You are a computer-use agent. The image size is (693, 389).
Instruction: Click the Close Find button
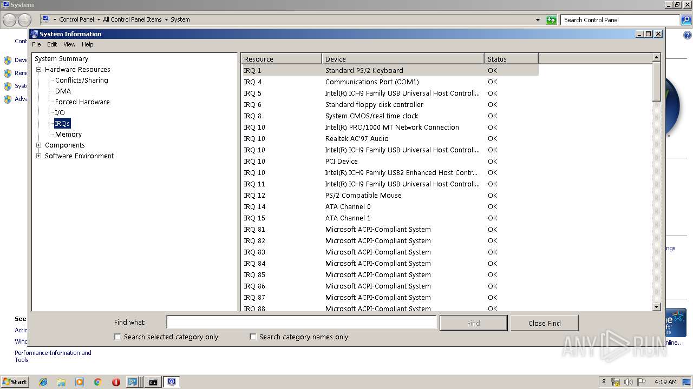pyautogui.click(x=544, y=323)
